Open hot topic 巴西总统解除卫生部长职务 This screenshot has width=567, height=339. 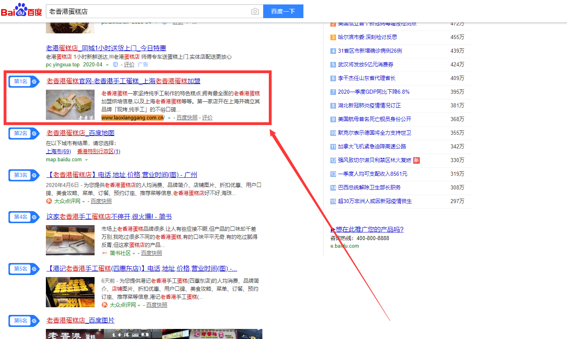369,187
